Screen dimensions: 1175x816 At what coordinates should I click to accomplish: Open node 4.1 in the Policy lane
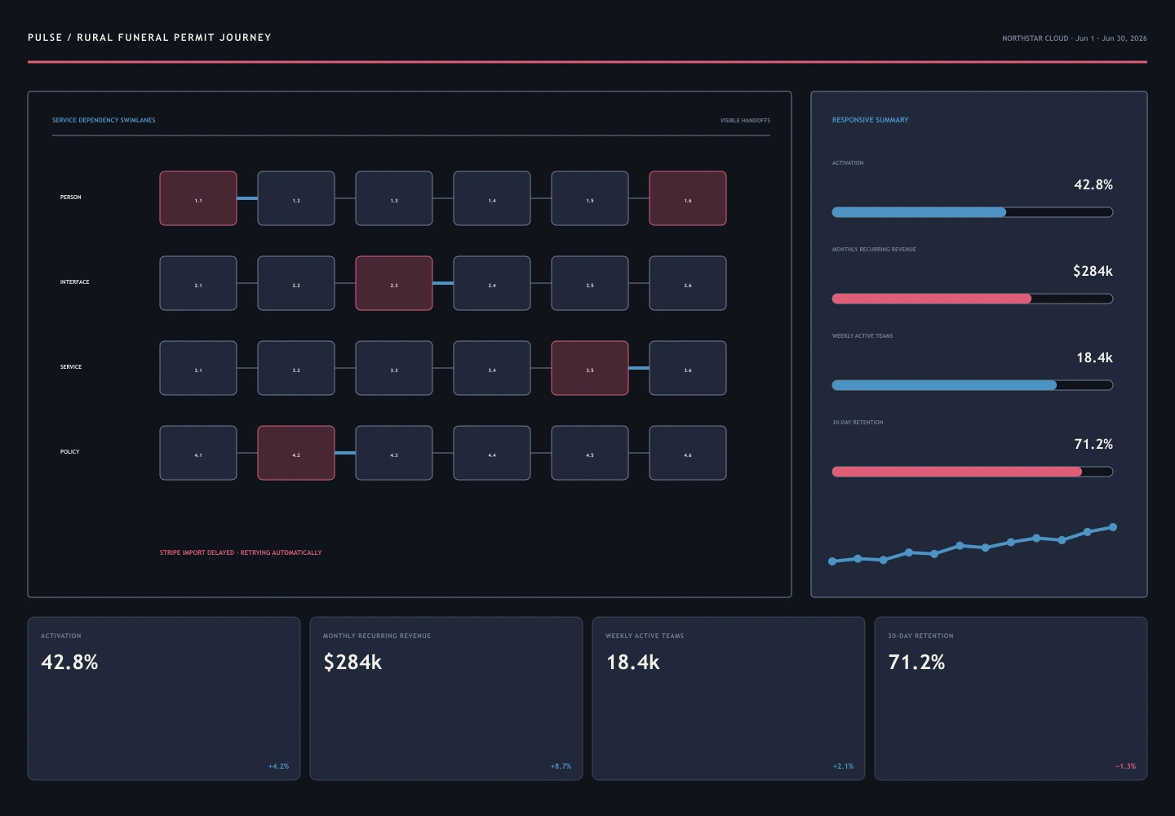(x=198, y=453)
